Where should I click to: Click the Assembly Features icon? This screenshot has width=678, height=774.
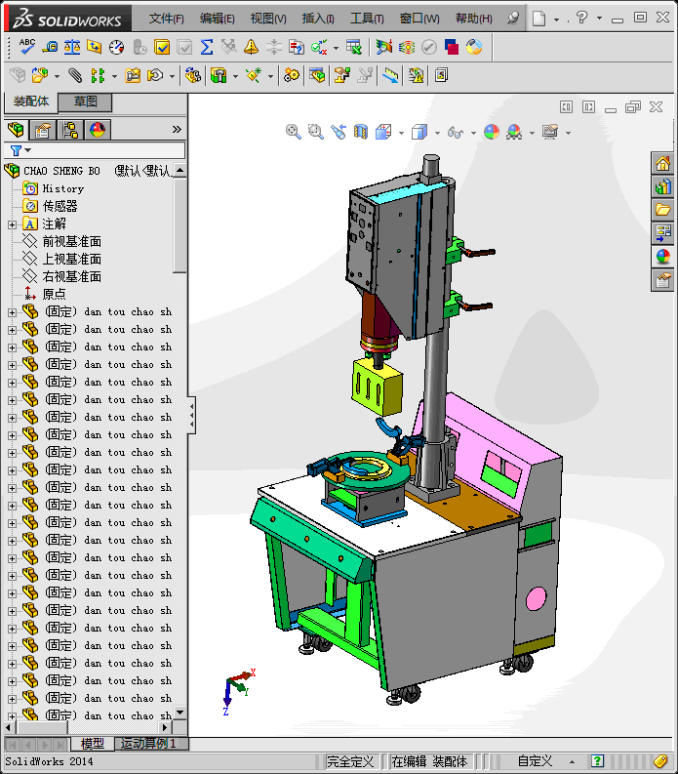[219, 75]
